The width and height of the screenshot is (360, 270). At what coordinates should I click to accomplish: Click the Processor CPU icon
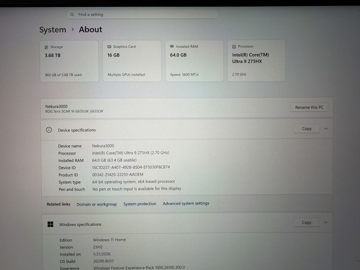pos(234,47)
